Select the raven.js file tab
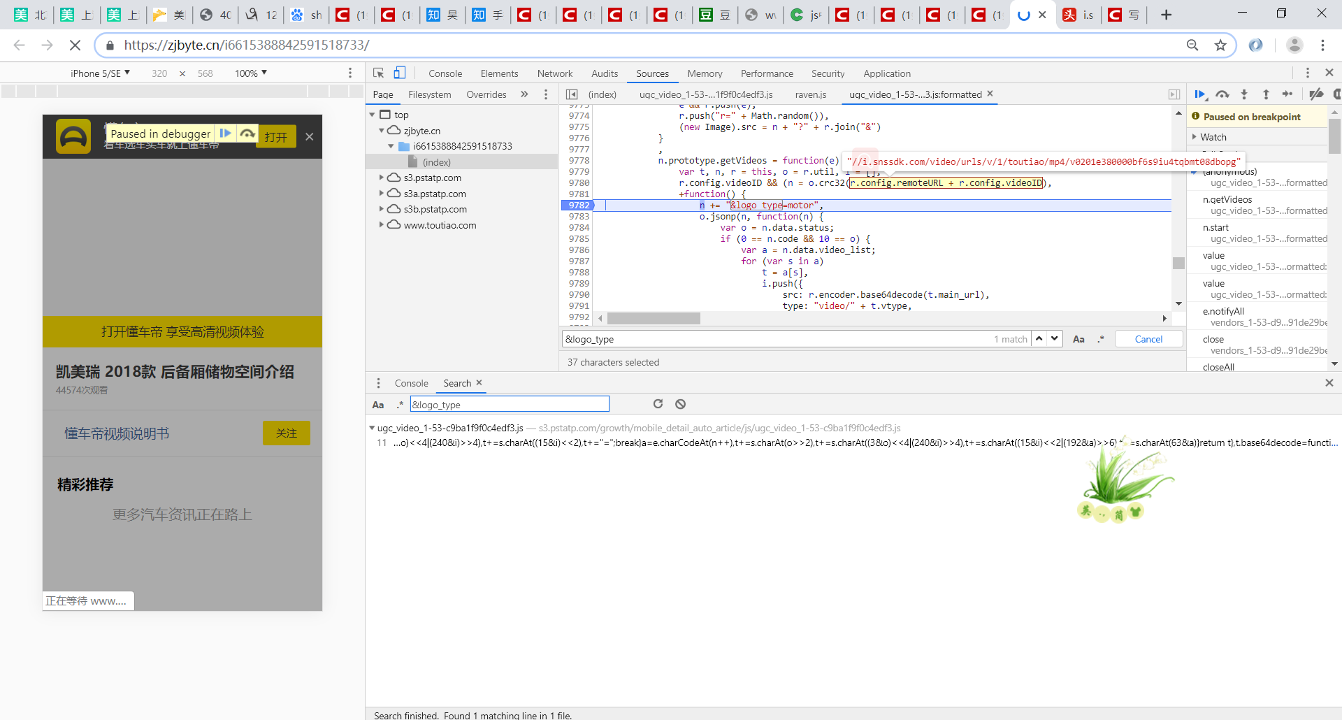This screenshot has height=720, width=1342. (811, 94)
